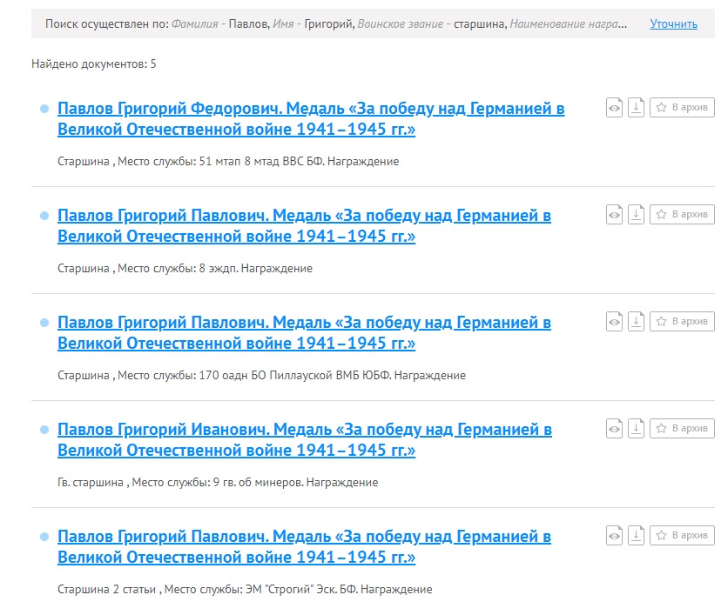
Task: Click text 'Найдено документов: 5'
Action: (94, 64)
